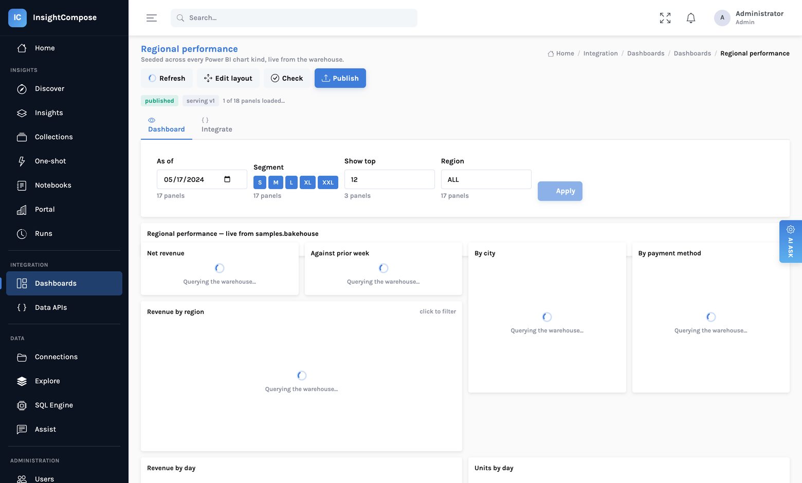The width and height of the screenshot is (802, 483).
Task: Open Insights in the sidebar
Action: click(x=64, y=113)
